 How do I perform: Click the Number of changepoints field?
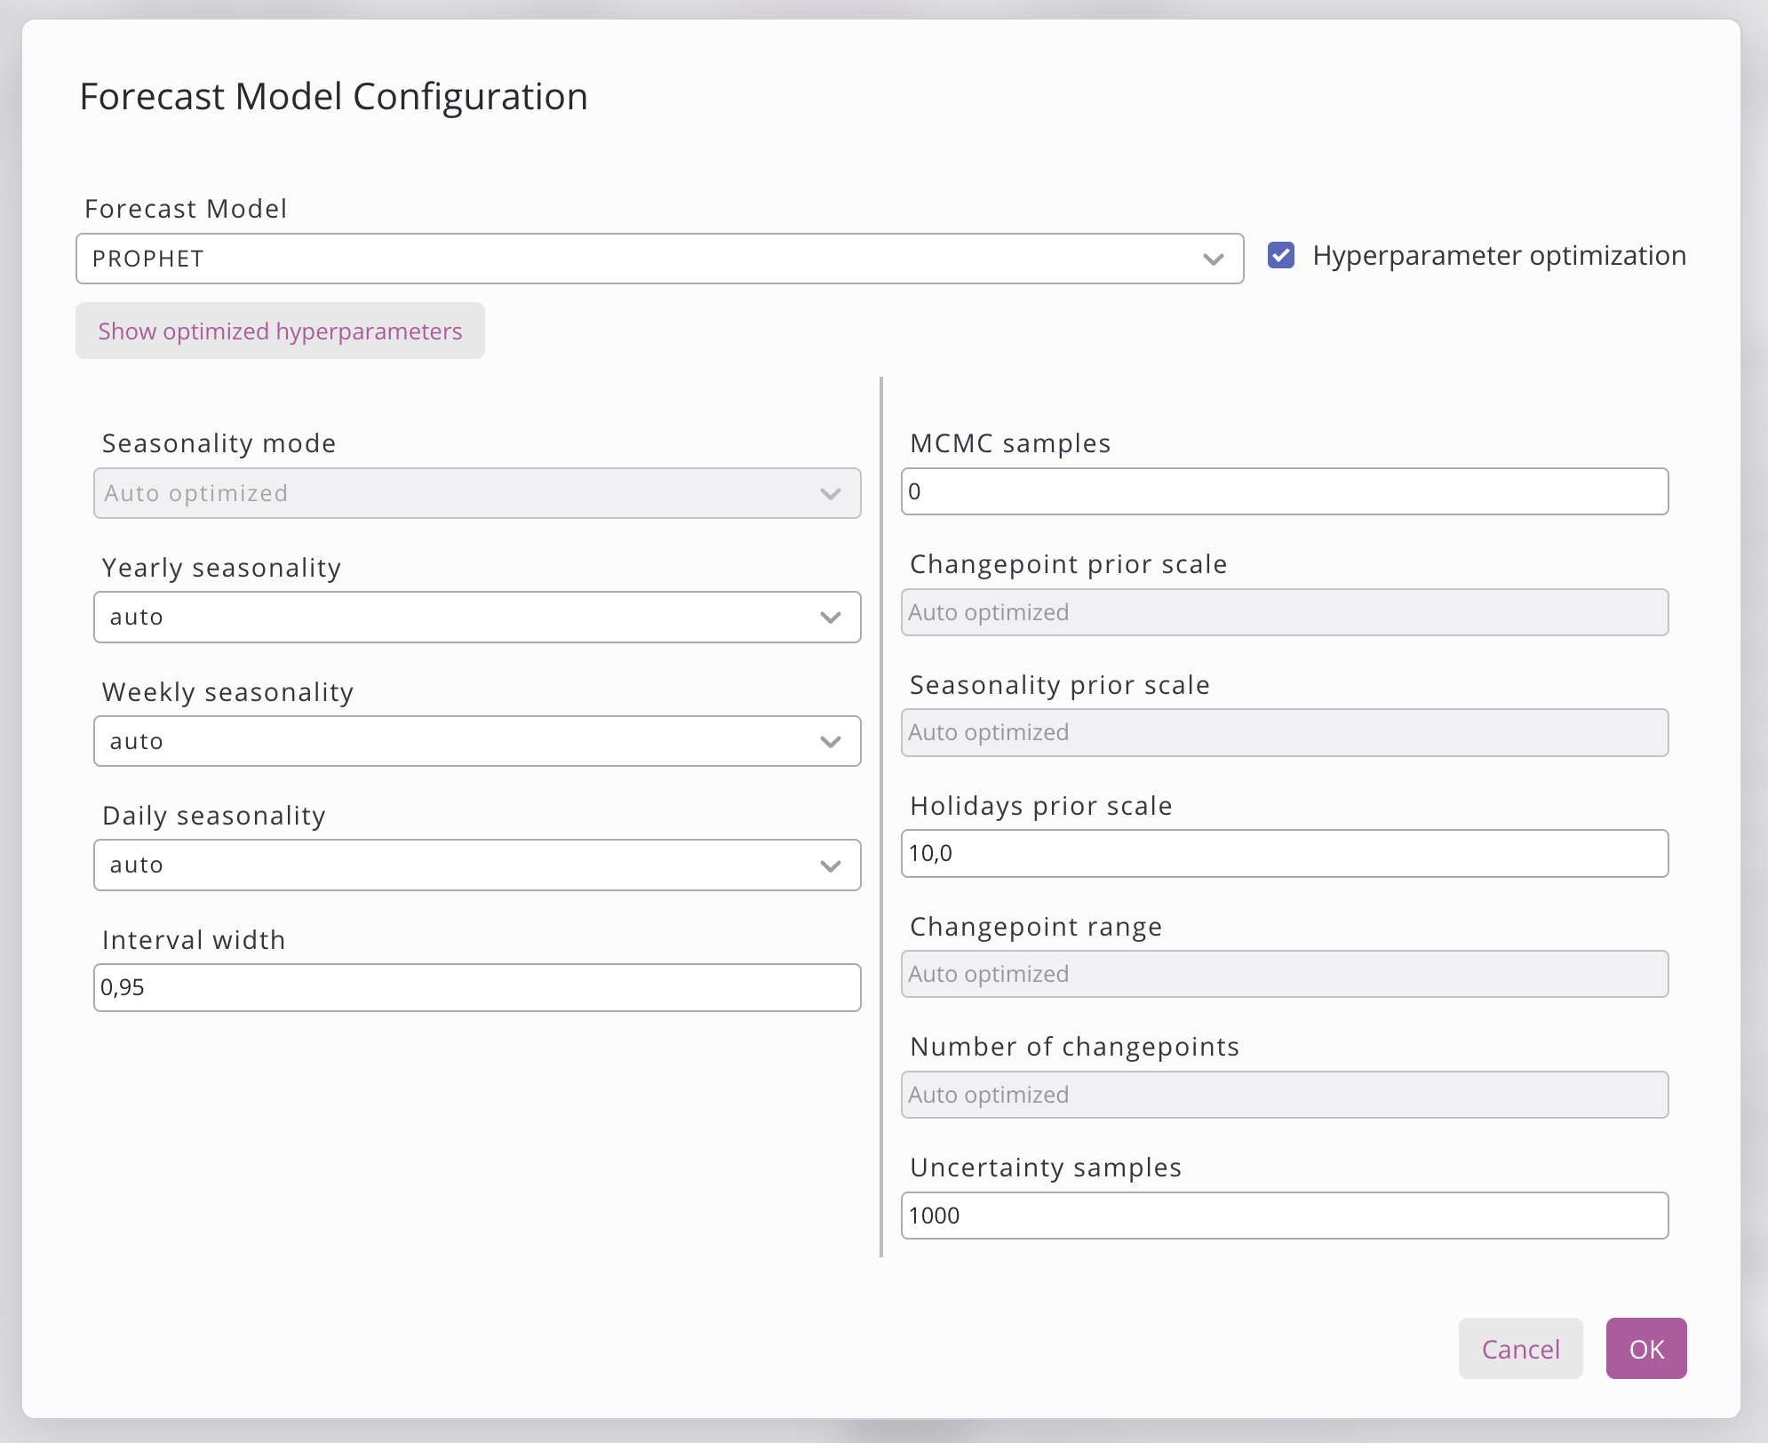1284,1095
